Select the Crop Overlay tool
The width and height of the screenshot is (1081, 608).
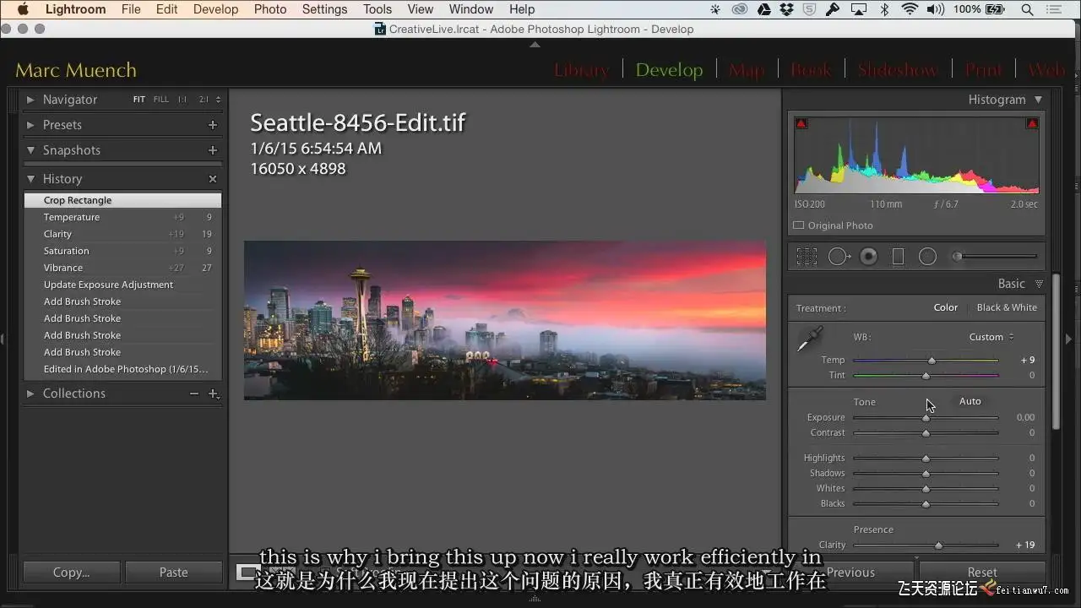[807, 257]
